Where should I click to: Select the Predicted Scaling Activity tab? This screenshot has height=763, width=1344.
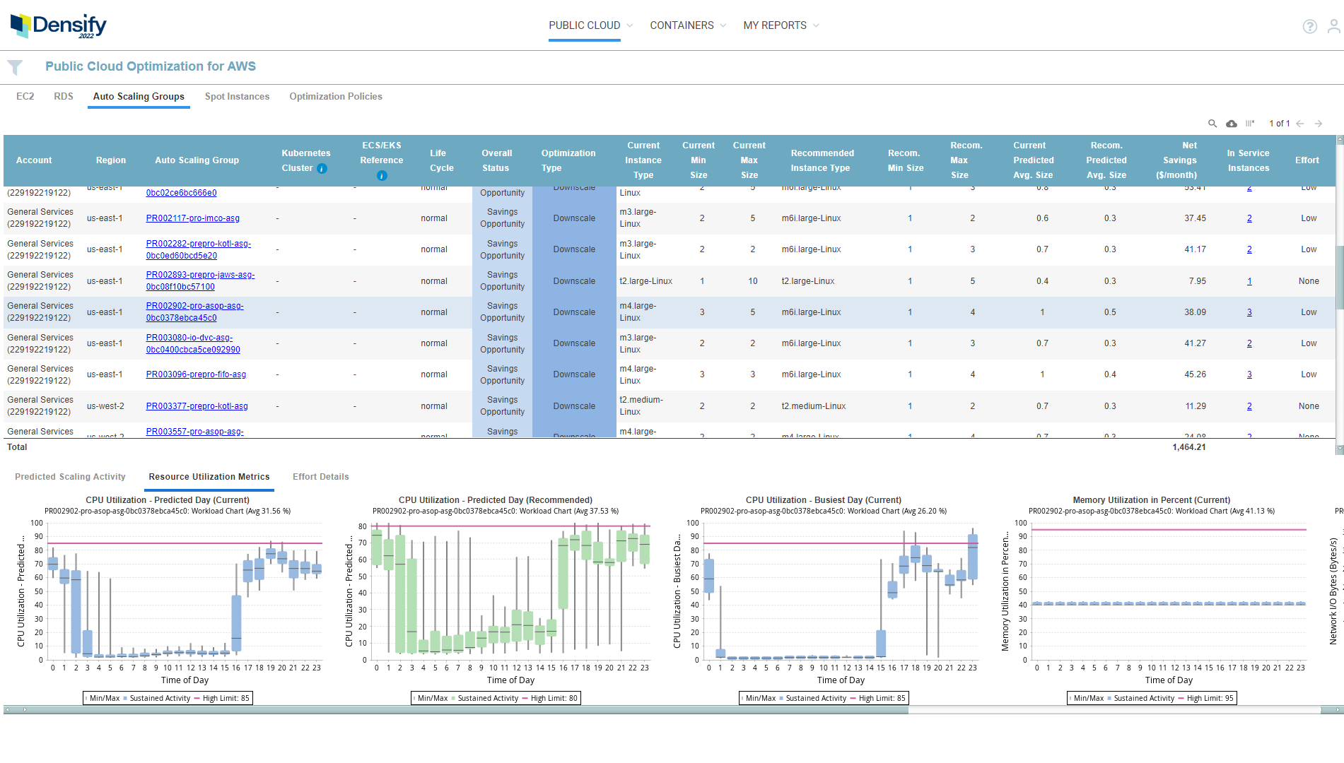tap(71, 476)
